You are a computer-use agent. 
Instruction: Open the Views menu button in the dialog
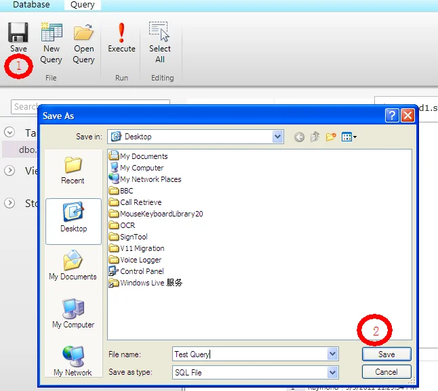point(349,137)
